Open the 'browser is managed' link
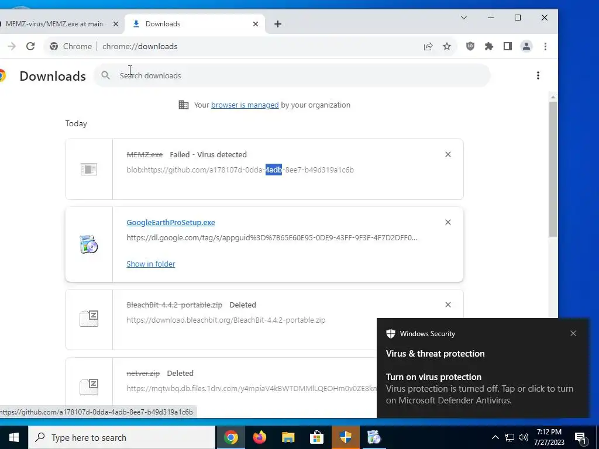The height and width of the screenshot is (449, 599). pyautogui.click(x=245, y=105)
